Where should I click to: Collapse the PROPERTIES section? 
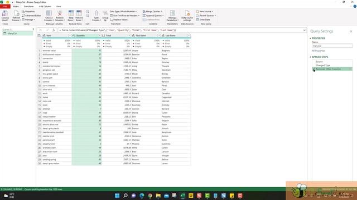[310, 38]
